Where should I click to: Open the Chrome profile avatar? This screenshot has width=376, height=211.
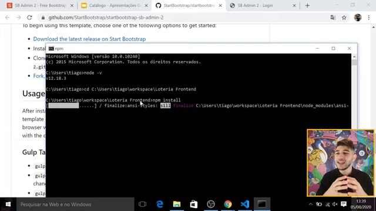358,18
